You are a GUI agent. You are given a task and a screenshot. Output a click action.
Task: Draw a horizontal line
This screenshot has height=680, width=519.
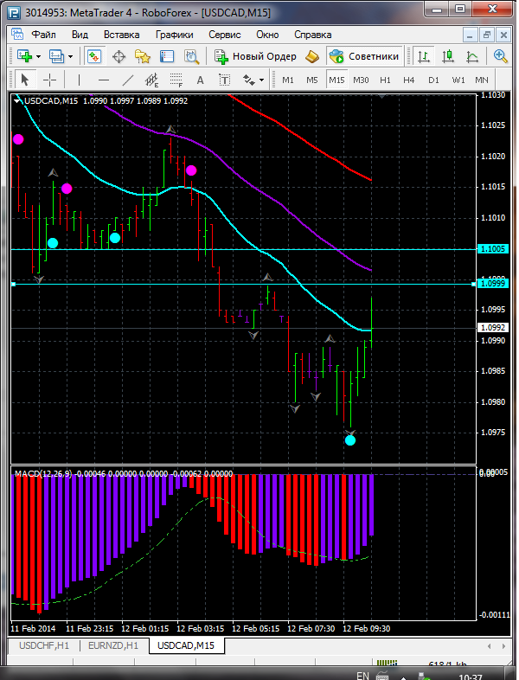(103, 80)
